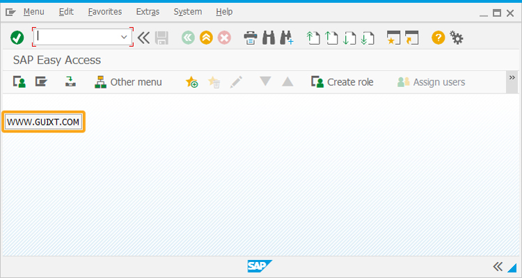Collapse the command field with double chevron

pyautogui.click(x=144, y=38)
